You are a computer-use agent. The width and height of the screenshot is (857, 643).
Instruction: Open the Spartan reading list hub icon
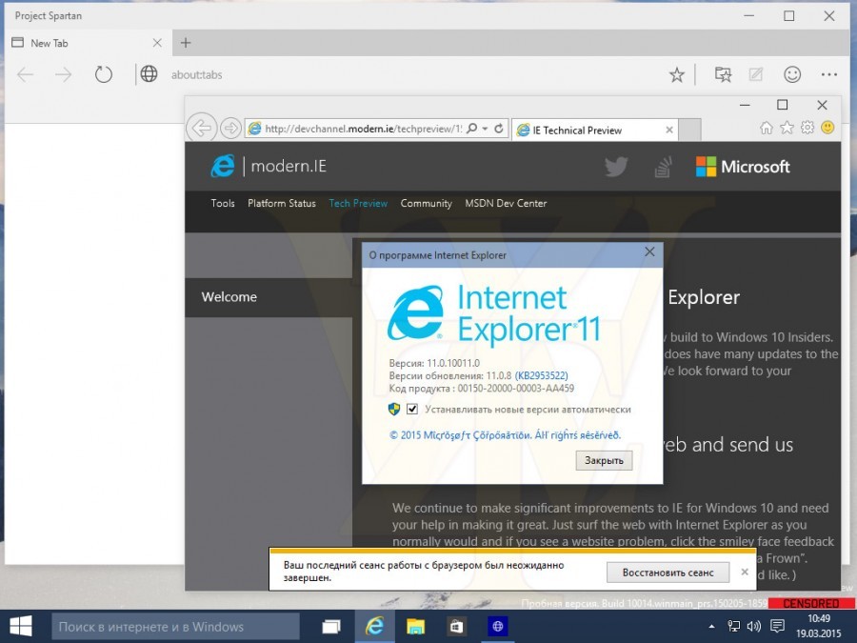[x=723, y=74]
